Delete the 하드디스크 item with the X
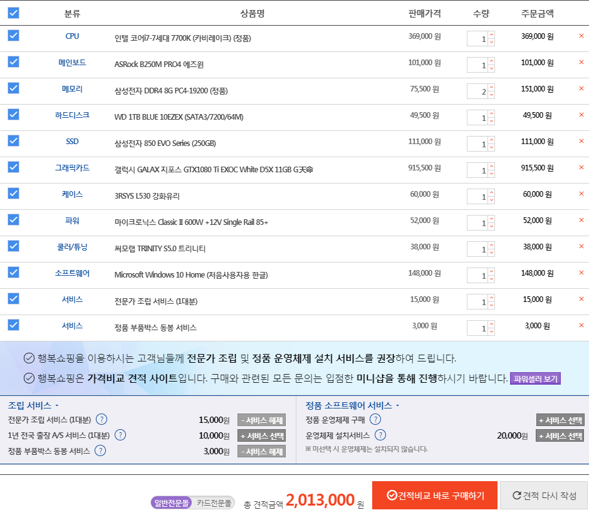The height and width of the screenshot is (515, 589). 581,115
